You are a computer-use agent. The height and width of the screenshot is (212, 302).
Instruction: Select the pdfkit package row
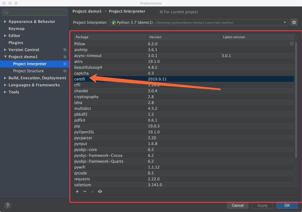click(184, 120)
